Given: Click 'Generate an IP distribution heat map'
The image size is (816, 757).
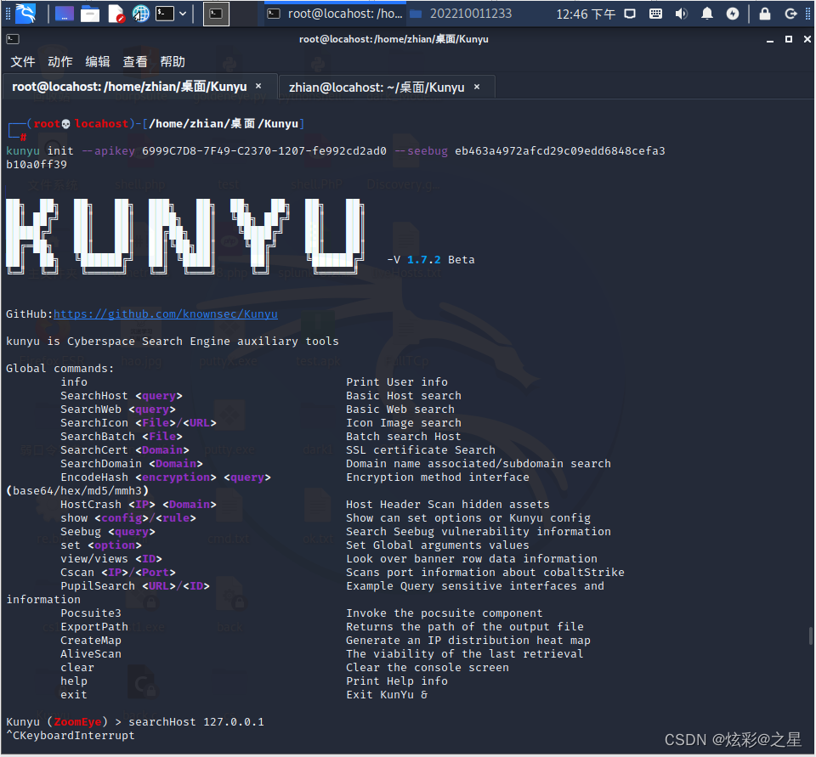Looking at the screenshot, I should click(467, 640).
